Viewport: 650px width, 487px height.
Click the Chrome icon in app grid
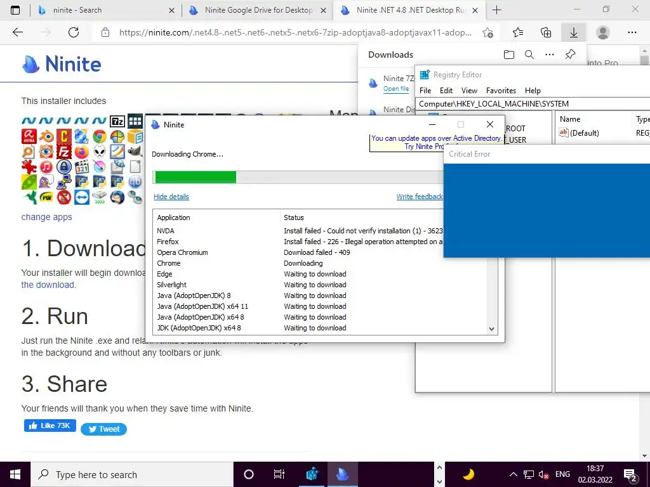coord(100,136)
